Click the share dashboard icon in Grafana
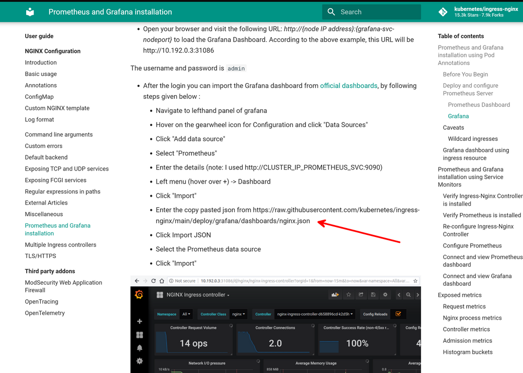Screen dimensions: 523x373 (361, 295)
